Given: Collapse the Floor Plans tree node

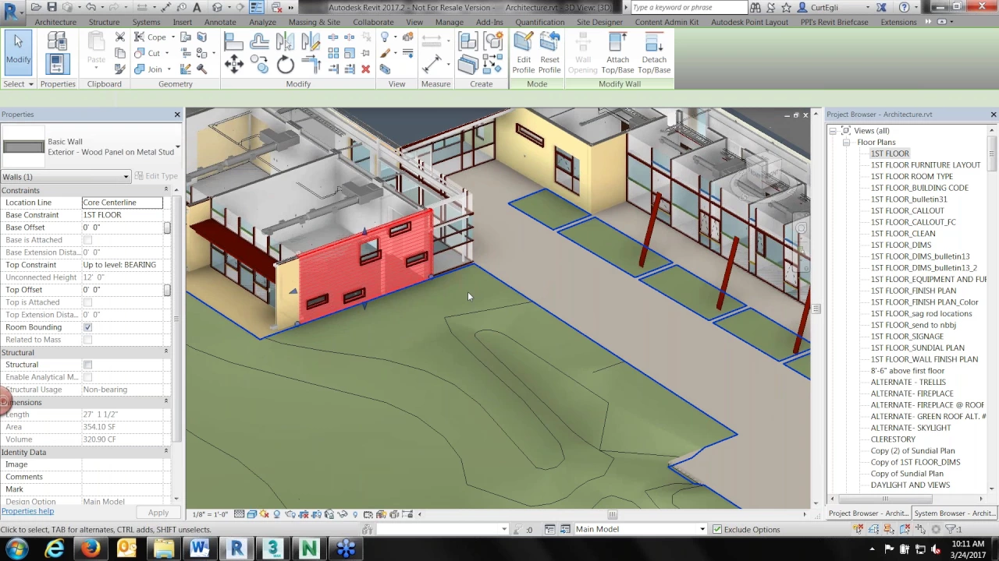Looking at the screenshot, I should coord(846,143).
